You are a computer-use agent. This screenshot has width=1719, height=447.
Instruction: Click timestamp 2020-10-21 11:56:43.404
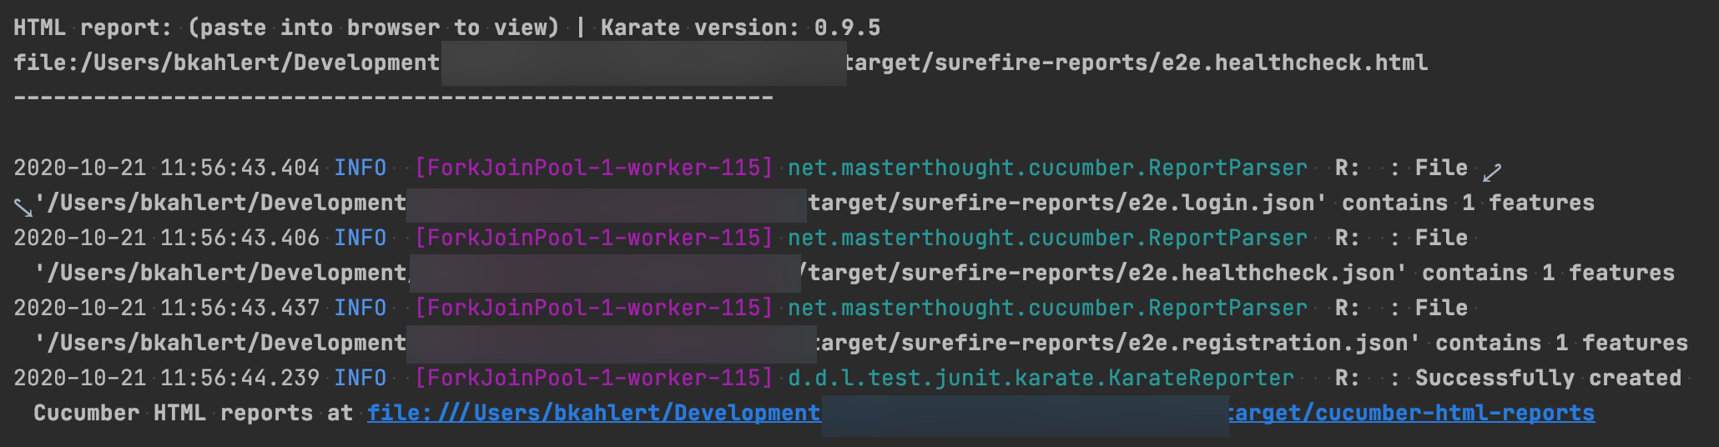(166, 168)
